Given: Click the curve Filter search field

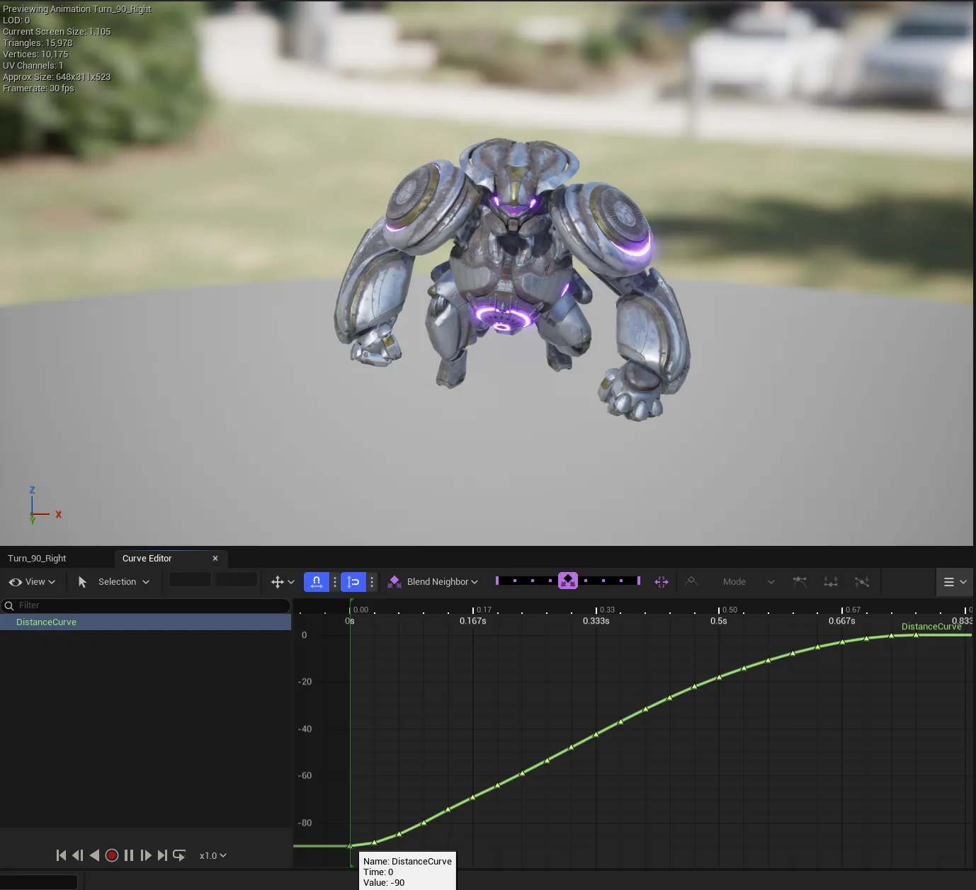Looking at the screenshot, I should [x=145, y=605].
